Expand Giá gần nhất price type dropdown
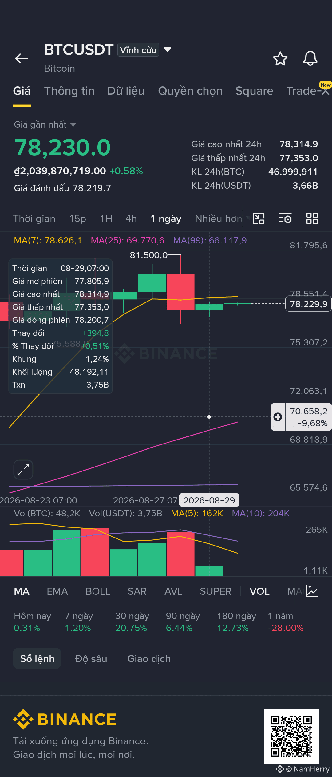Viewport: 332px width, 777px height. 45,124
